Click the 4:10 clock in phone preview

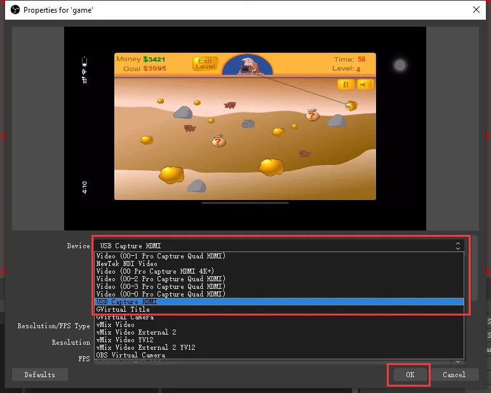84,187
